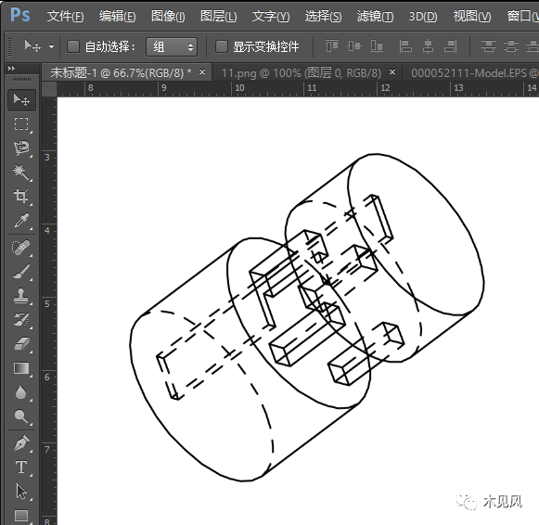Screen dimensions: 539x525
Task: Open the 滤镜(T) menu
Action: coord(375,16)
